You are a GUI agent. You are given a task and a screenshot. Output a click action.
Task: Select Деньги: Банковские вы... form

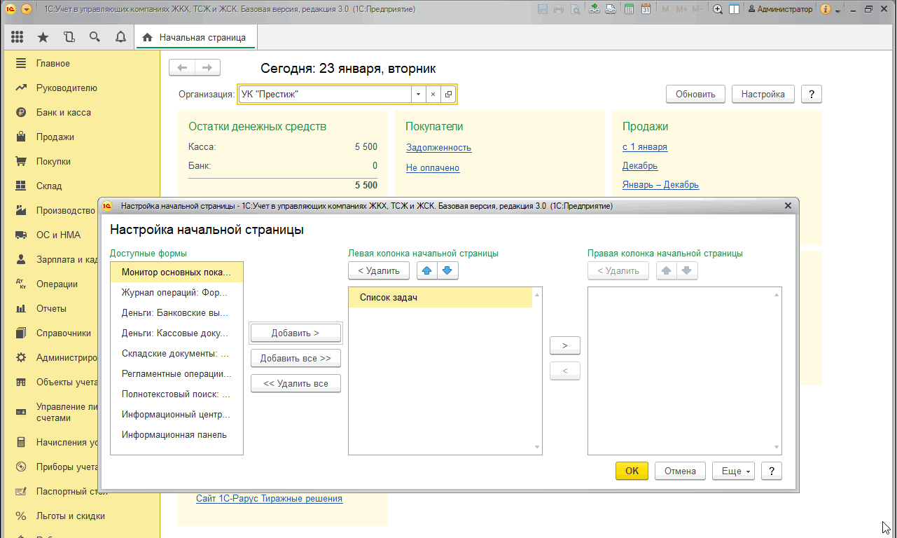(176, 313)
